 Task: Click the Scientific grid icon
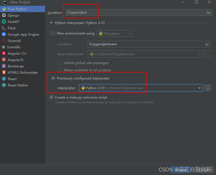pyautogui.click(x=3, y=47)
